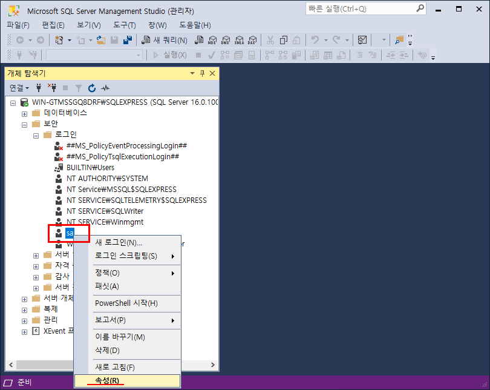The image size is (490, 390).
Task: Open the 도움말(H) menu
Action: [x=195, y=25]
